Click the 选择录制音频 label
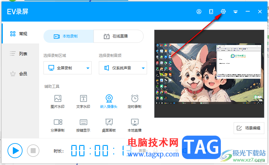This screenshot has height=165, width=269. pos(110,56)
